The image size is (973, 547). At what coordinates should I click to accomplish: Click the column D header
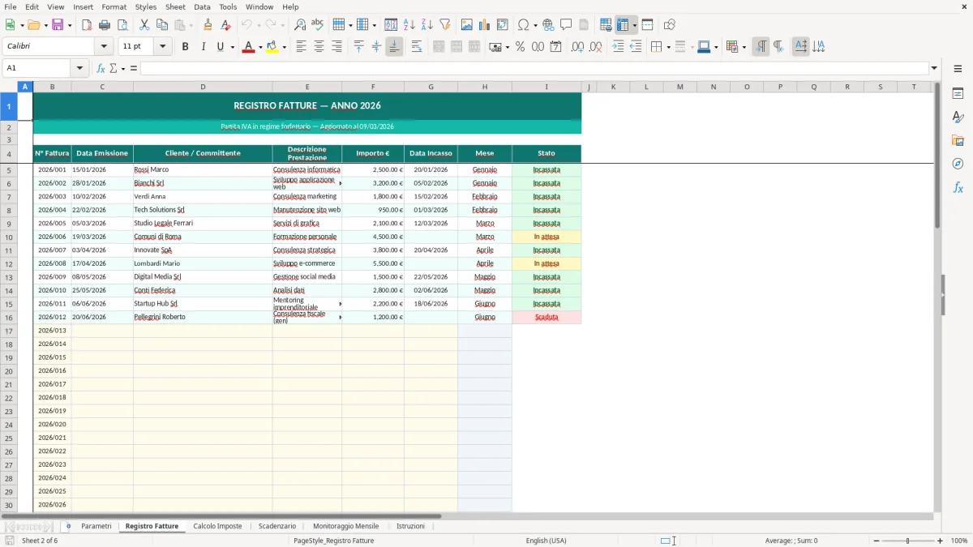[x=203, y=87]
